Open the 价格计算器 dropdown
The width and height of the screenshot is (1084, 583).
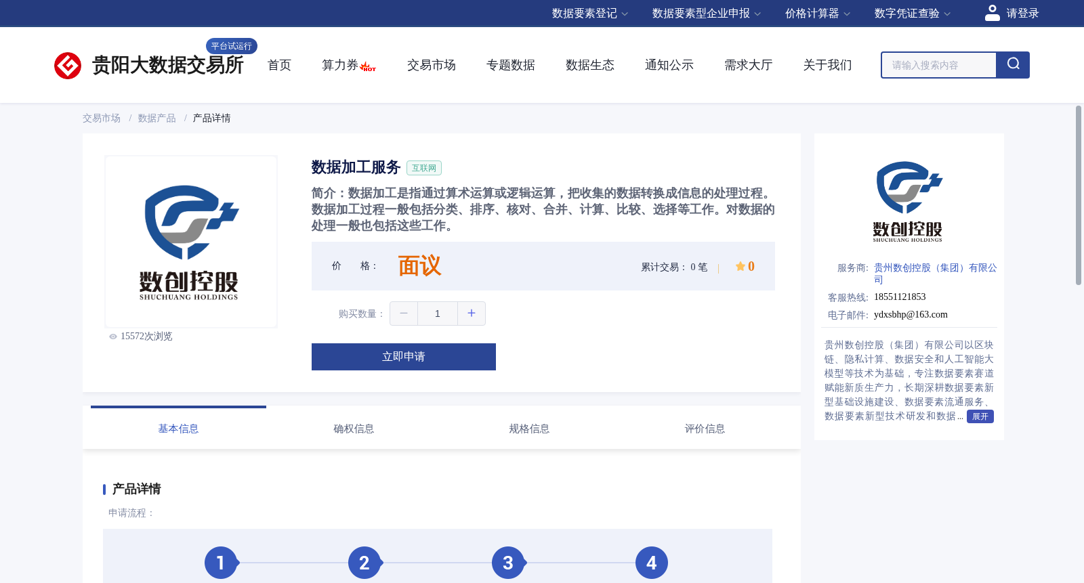coord(818,14)
